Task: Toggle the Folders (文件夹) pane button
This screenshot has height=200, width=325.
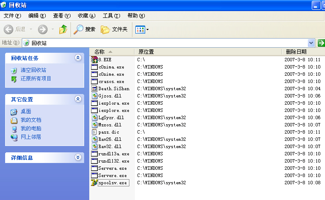Action: pyautogui.click(x=114, y=29)
